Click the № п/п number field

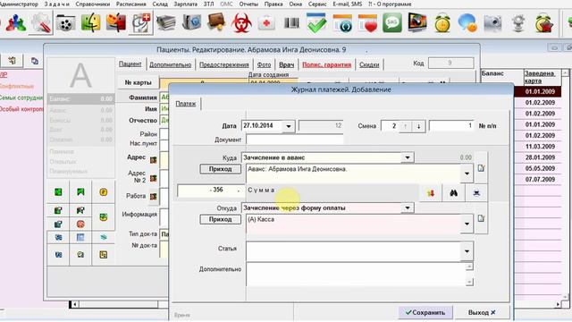click(451, 126)
